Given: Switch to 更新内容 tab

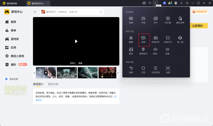Looking at the screenshot, I should [53, 84].
